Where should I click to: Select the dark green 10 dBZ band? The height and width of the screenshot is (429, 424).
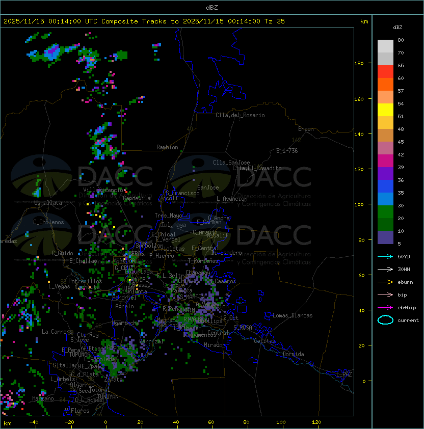385,225
